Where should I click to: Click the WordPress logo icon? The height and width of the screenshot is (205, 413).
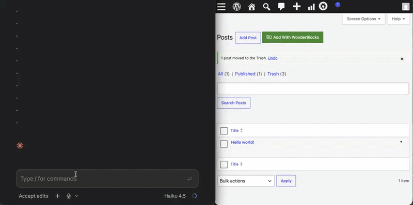point(237,7)
